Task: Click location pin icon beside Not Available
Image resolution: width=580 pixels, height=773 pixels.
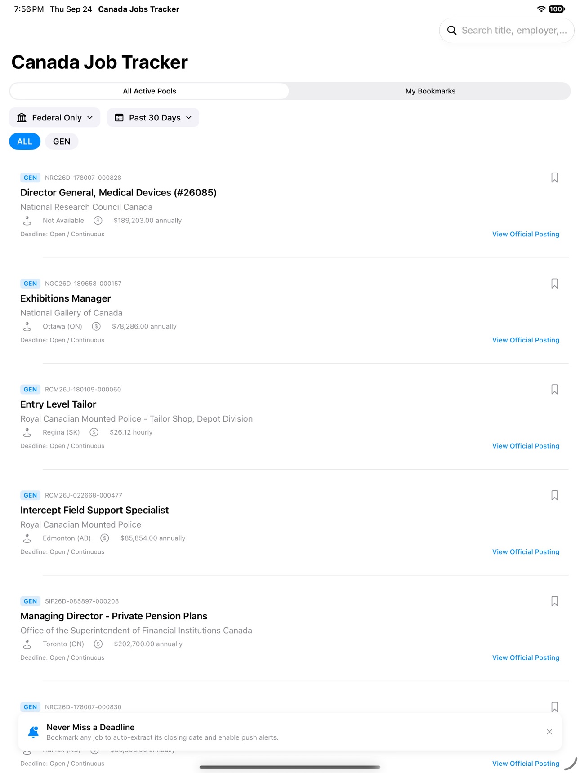Action: [27, 221]
